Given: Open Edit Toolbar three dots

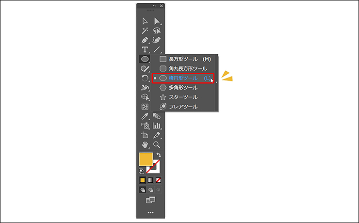Looking at the screenshot, I should (x=150, y=212).
